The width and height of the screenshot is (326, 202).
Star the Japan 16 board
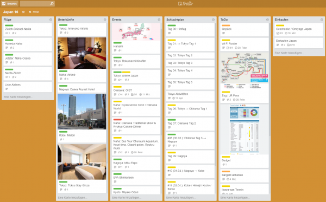[23, 12]
